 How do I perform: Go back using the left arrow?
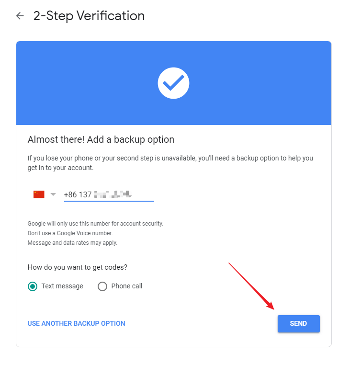click(20, 16)
